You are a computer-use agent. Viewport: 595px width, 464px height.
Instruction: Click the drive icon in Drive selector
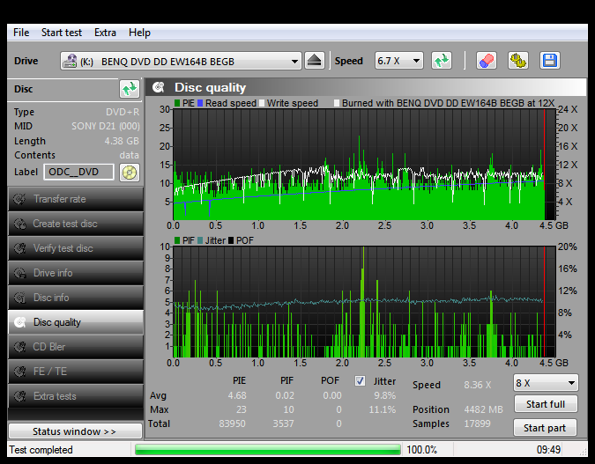pyautogui.click(x=70, y=61)
